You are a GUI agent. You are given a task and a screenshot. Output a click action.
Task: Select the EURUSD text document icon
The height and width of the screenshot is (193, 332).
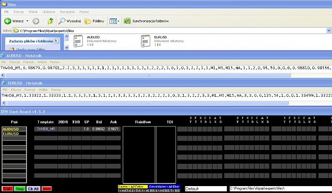pos(146,41)
